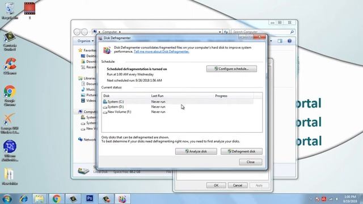Open Windows Explorer taskbar button
The height and width of the screenshot is (204, 363).
[40, 199]
